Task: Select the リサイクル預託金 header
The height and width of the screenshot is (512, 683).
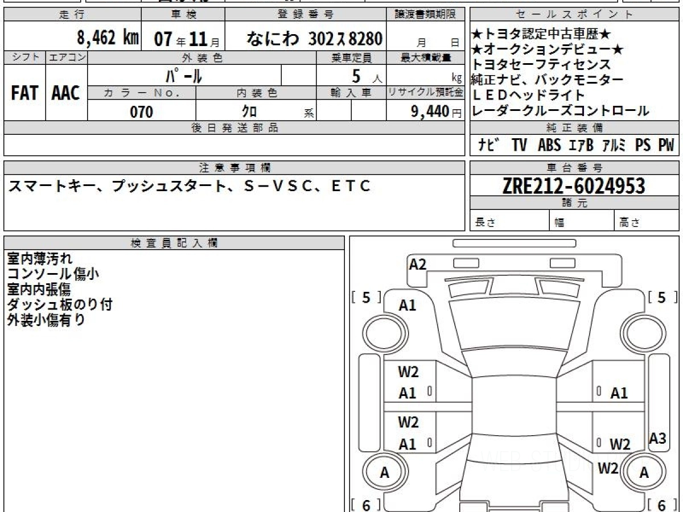Action: (425, 93)
